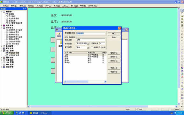Select the pointer arrow tool in right toolbar
184x115 pixels.
[x=182, y=10]
